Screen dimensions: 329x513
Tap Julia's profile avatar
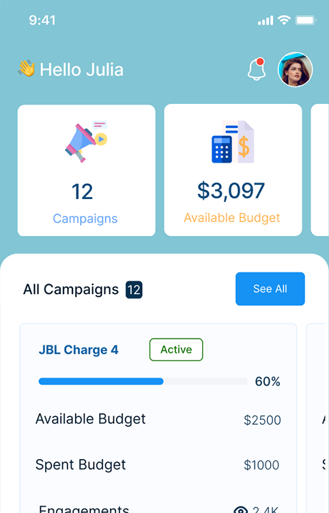click(x=295, y=70)
